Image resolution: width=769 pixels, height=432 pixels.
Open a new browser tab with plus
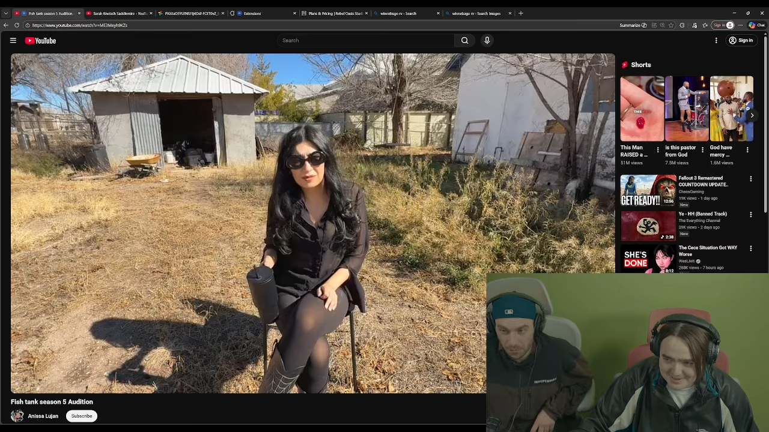(521, 13)
